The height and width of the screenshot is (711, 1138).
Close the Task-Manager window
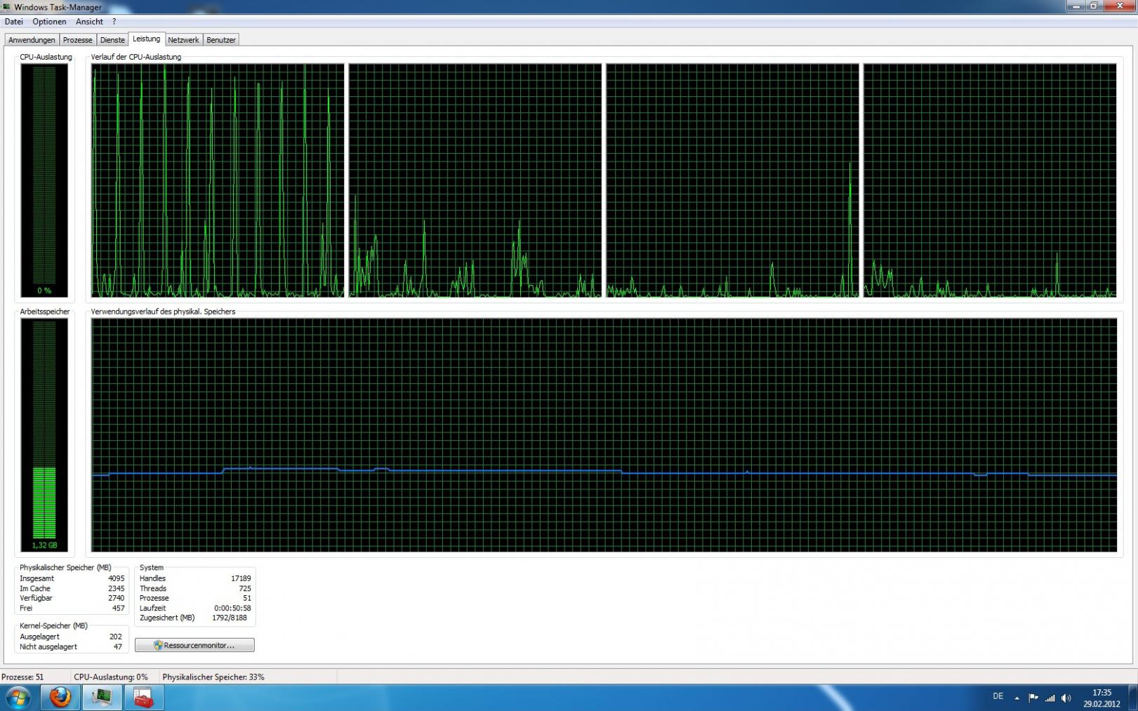click(x=1118, y=6)
